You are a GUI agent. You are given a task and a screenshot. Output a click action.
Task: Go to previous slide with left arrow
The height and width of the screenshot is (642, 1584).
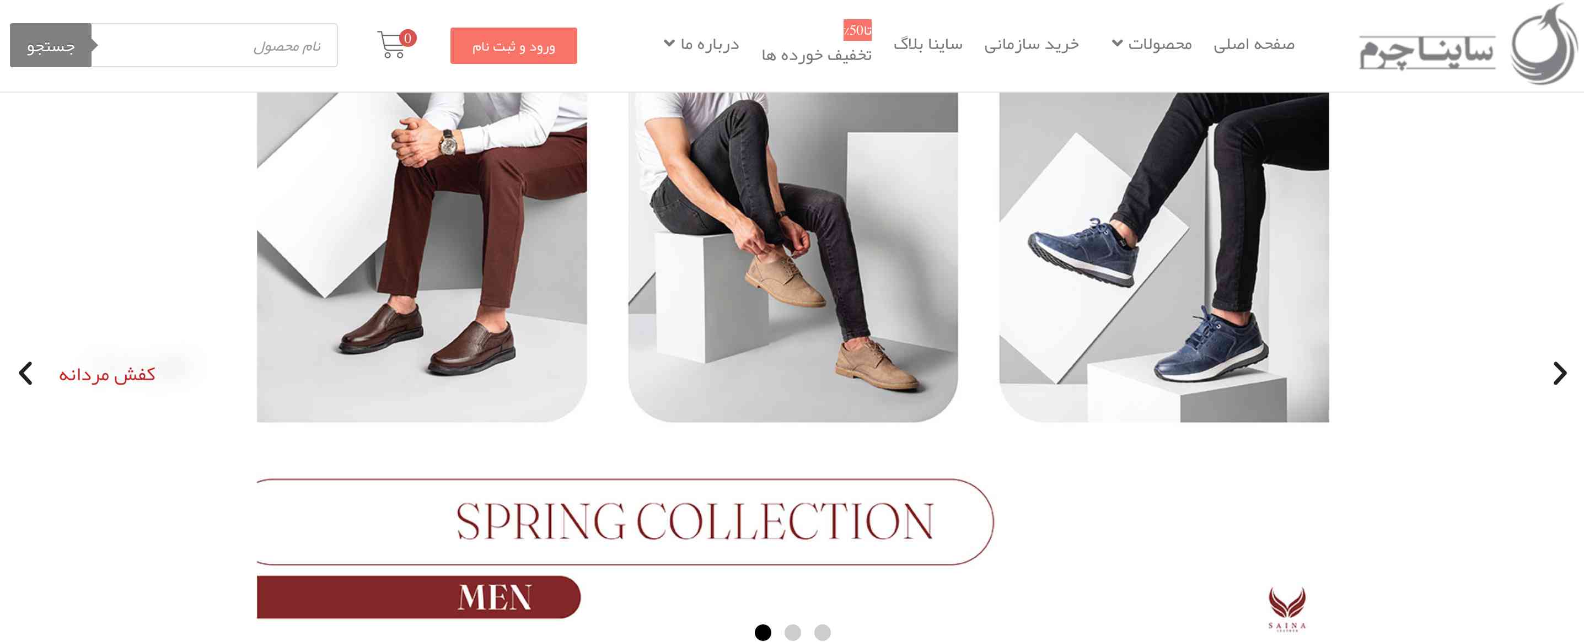coord(25,373)
